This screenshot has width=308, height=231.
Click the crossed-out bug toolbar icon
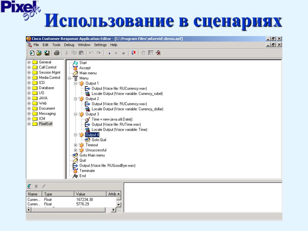tap(158, 53)
